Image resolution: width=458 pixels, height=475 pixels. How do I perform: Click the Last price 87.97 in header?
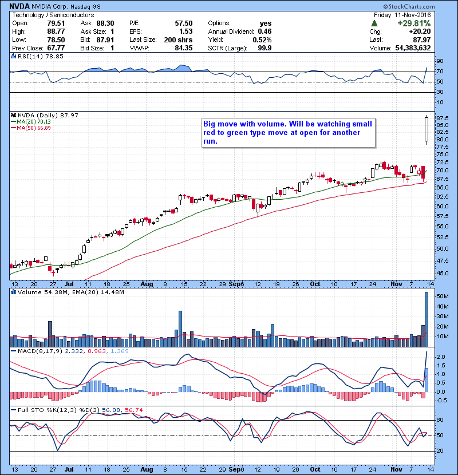(x=421, y=39)
